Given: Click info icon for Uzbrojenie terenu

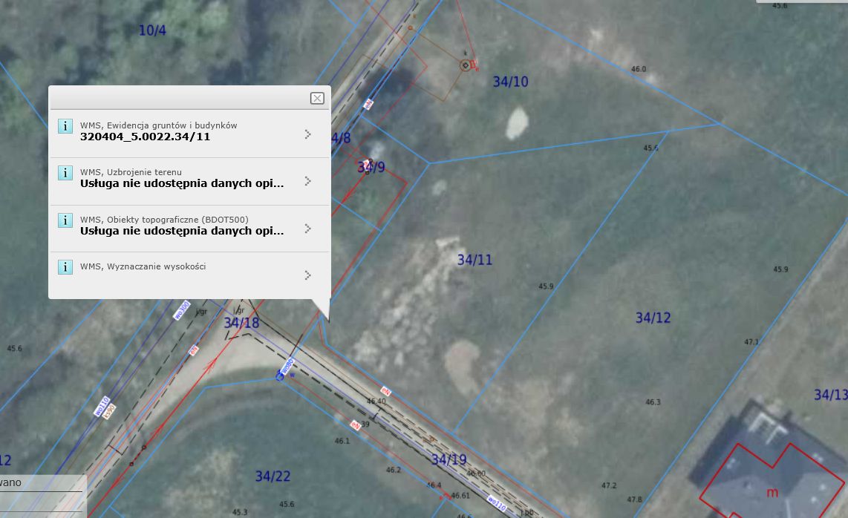Looking at the screenshot, I should pyautogui.click(x=65, y=173).
